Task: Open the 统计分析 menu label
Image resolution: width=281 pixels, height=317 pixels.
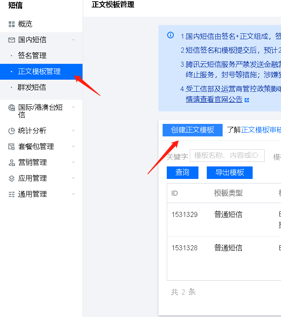Action: pyautogui.click(x=32, y=131)
